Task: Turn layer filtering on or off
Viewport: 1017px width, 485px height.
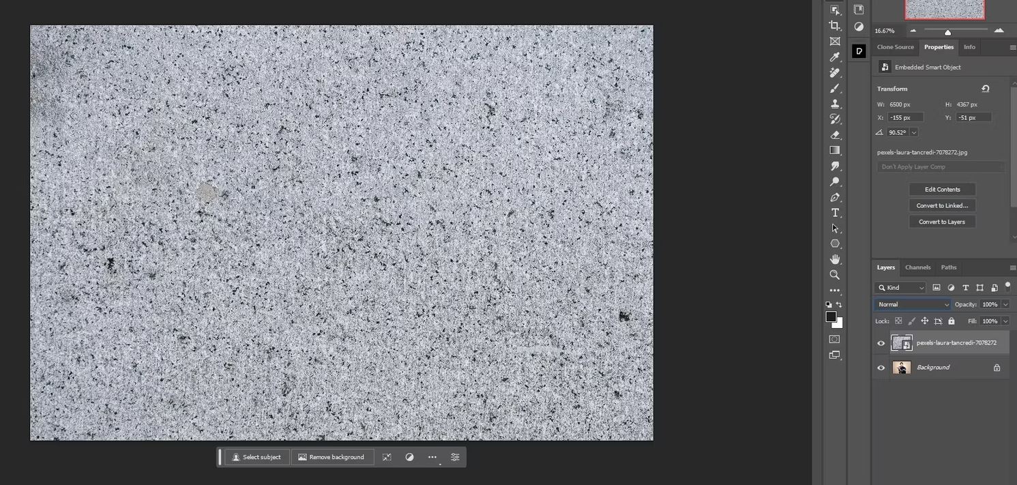Action: 1007,286
